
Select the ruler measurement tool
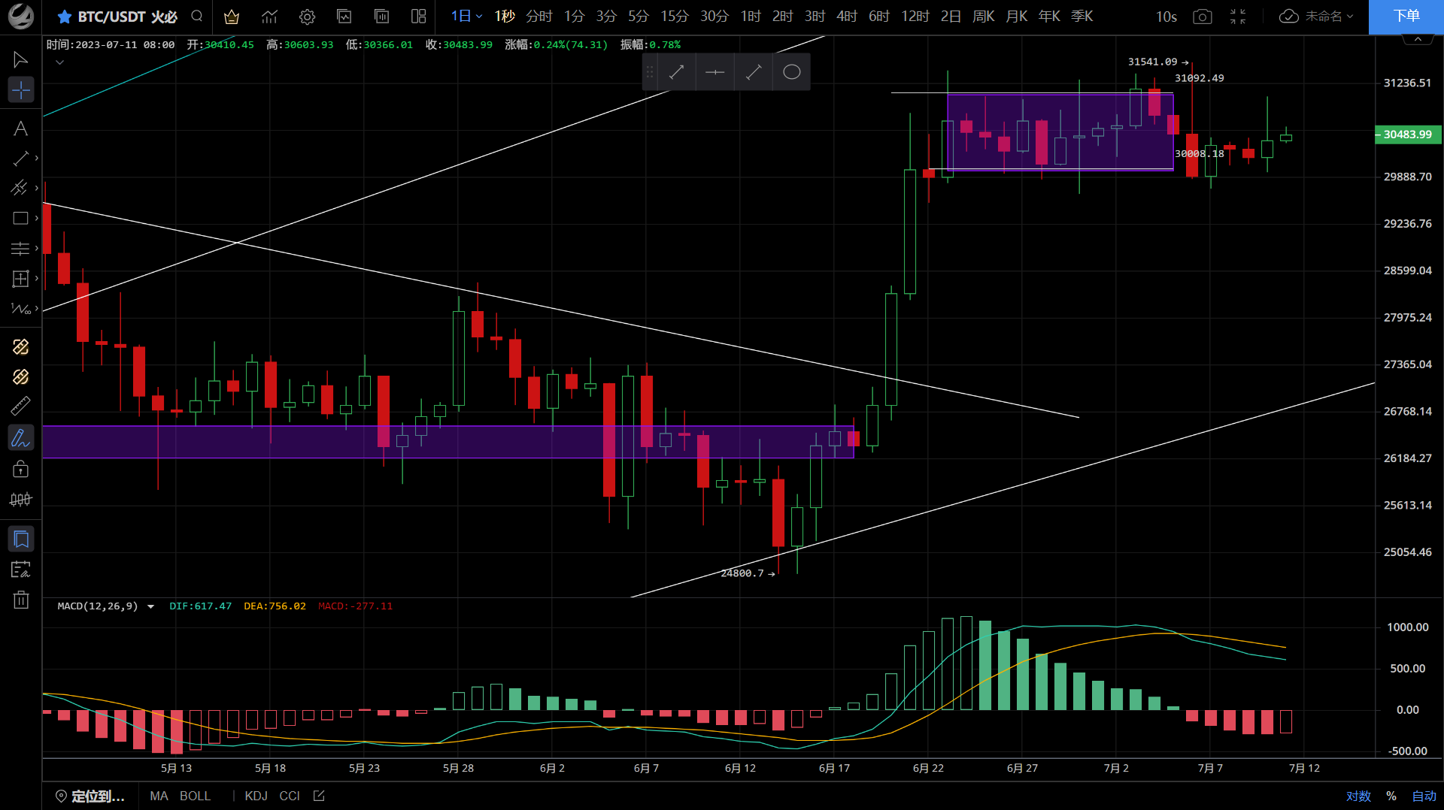[x=20, y=407]
